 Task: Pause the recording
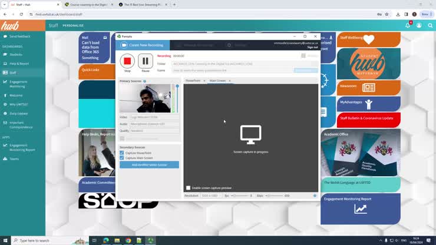pyautogui.click(x=146, y=61)
